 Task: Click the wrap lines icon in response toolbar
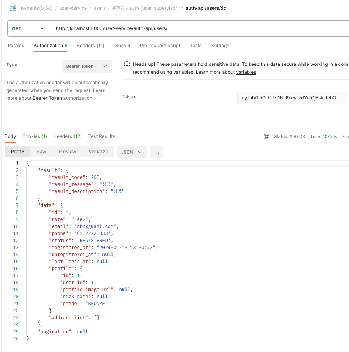coord(156,152)
